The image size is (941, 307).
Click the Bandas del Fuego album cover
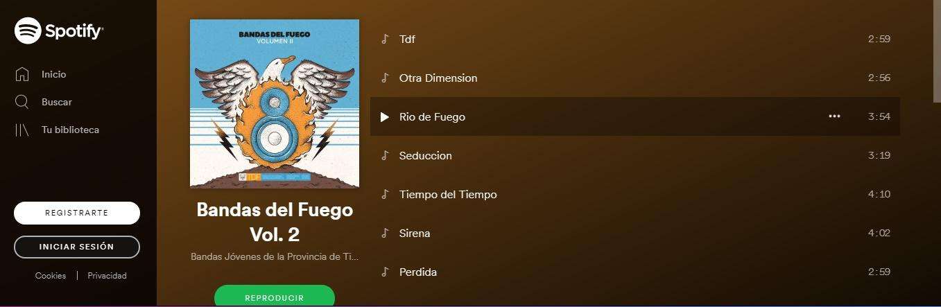pyautogui.click(x=275, y=103)
